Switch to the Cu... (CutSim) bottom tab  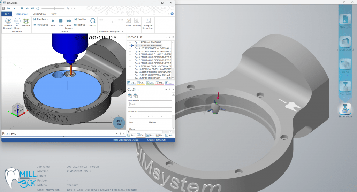coord(141,135)
